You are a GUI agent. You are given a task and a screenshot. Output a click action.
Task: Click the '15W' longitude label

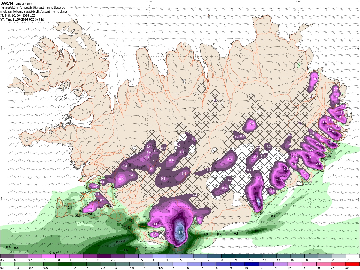tap(298, 1)
